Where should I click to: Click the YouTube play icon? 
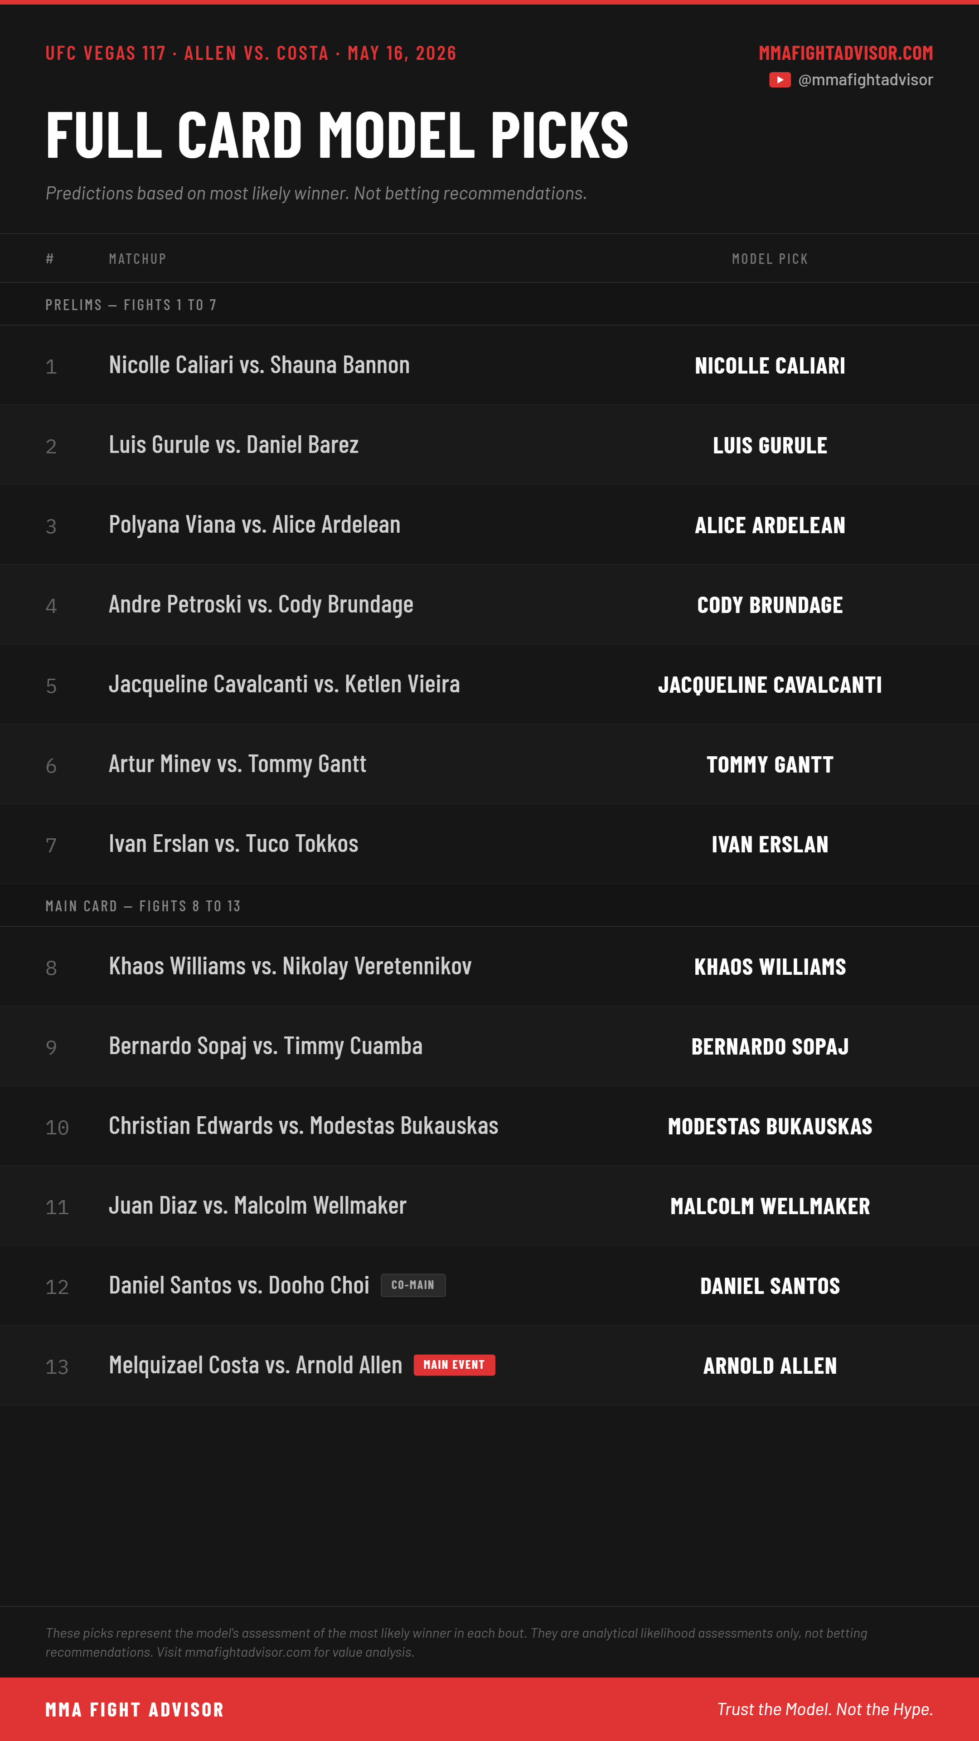pyautogui.click(x=780, y=80)
